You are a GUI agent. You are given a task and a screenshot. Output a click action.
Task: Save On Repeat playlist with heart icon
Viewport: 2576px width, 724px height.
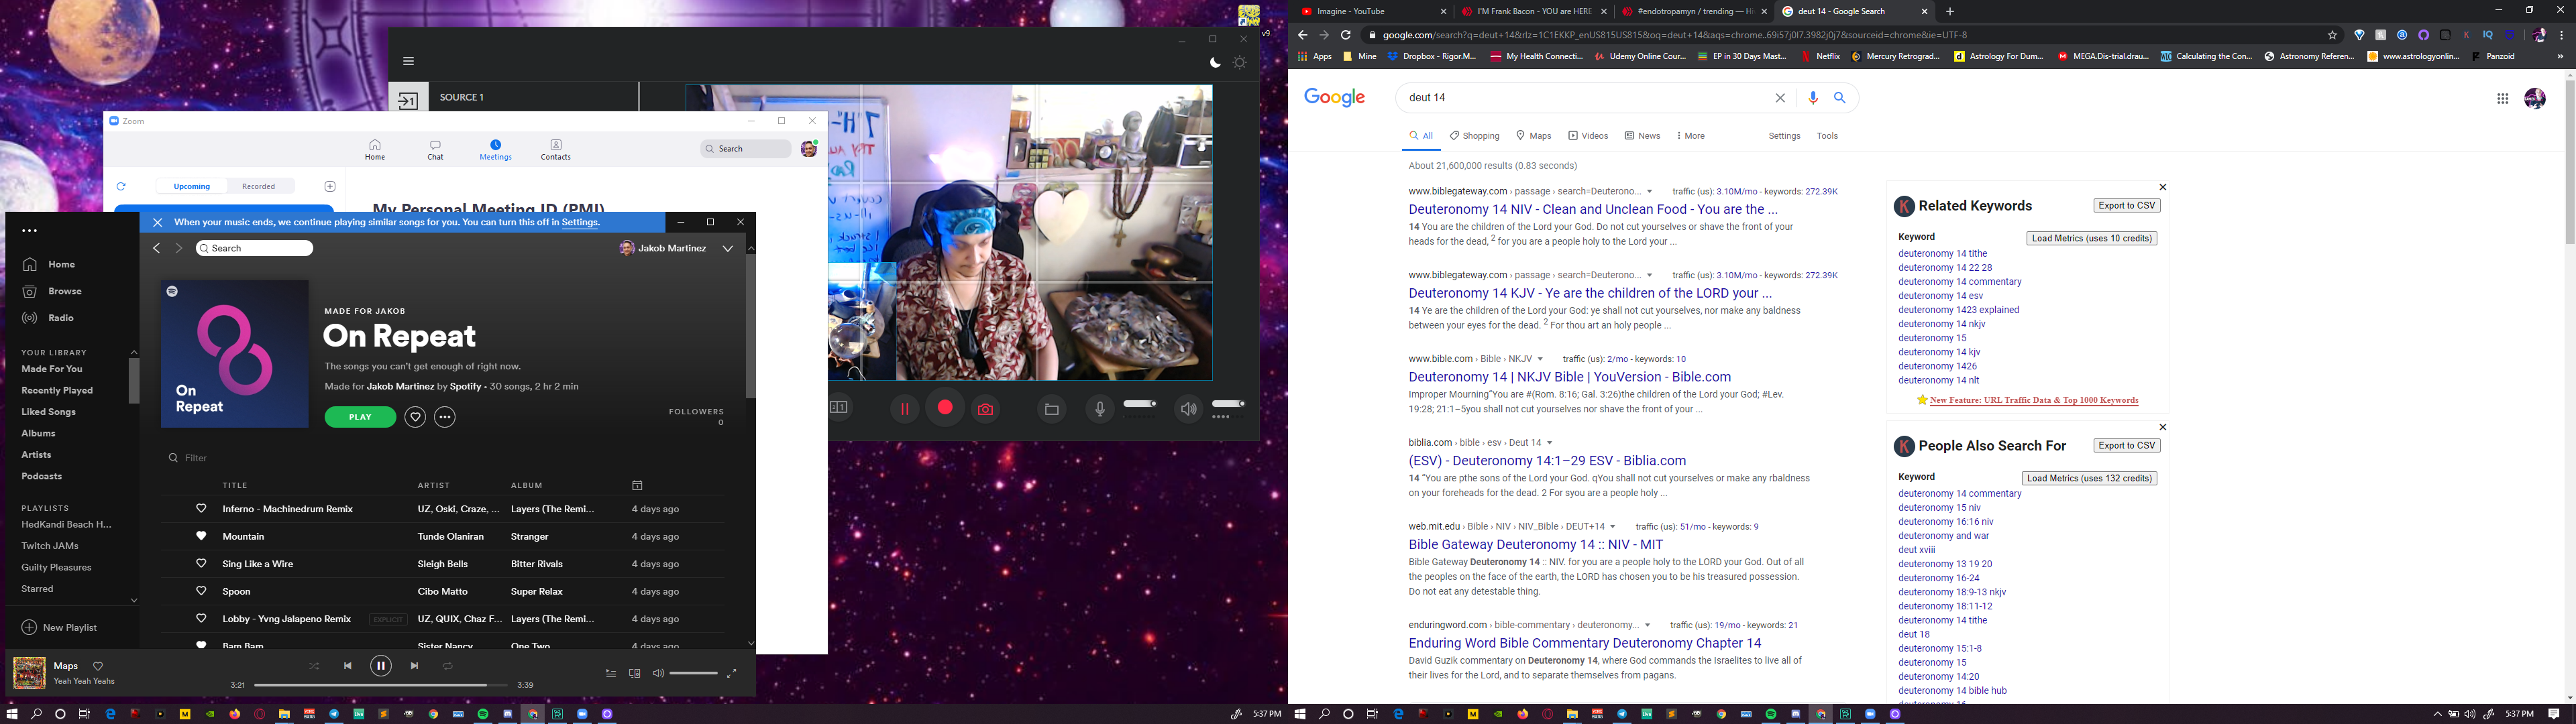(x=415, y=417)
